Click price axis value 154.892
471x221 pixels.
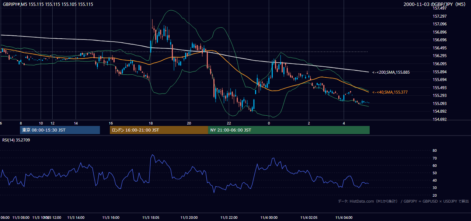click(440, 111)
